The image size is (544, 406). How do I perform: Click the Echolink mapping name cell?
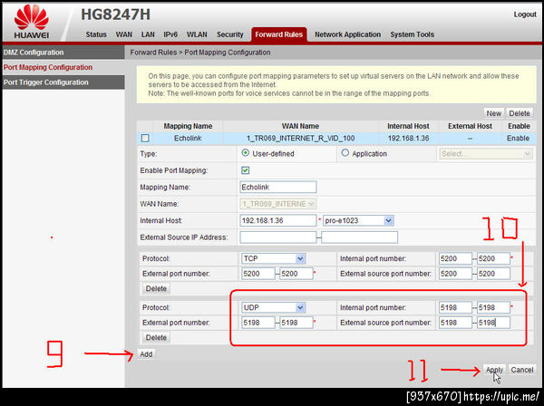(188, 139)
